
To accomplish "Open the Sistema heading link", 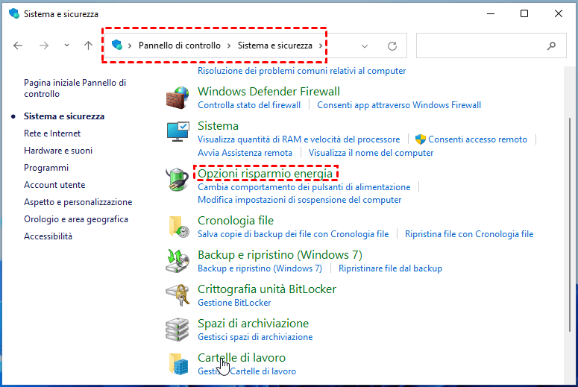I will pyautogui.click(x=218, y=126).
